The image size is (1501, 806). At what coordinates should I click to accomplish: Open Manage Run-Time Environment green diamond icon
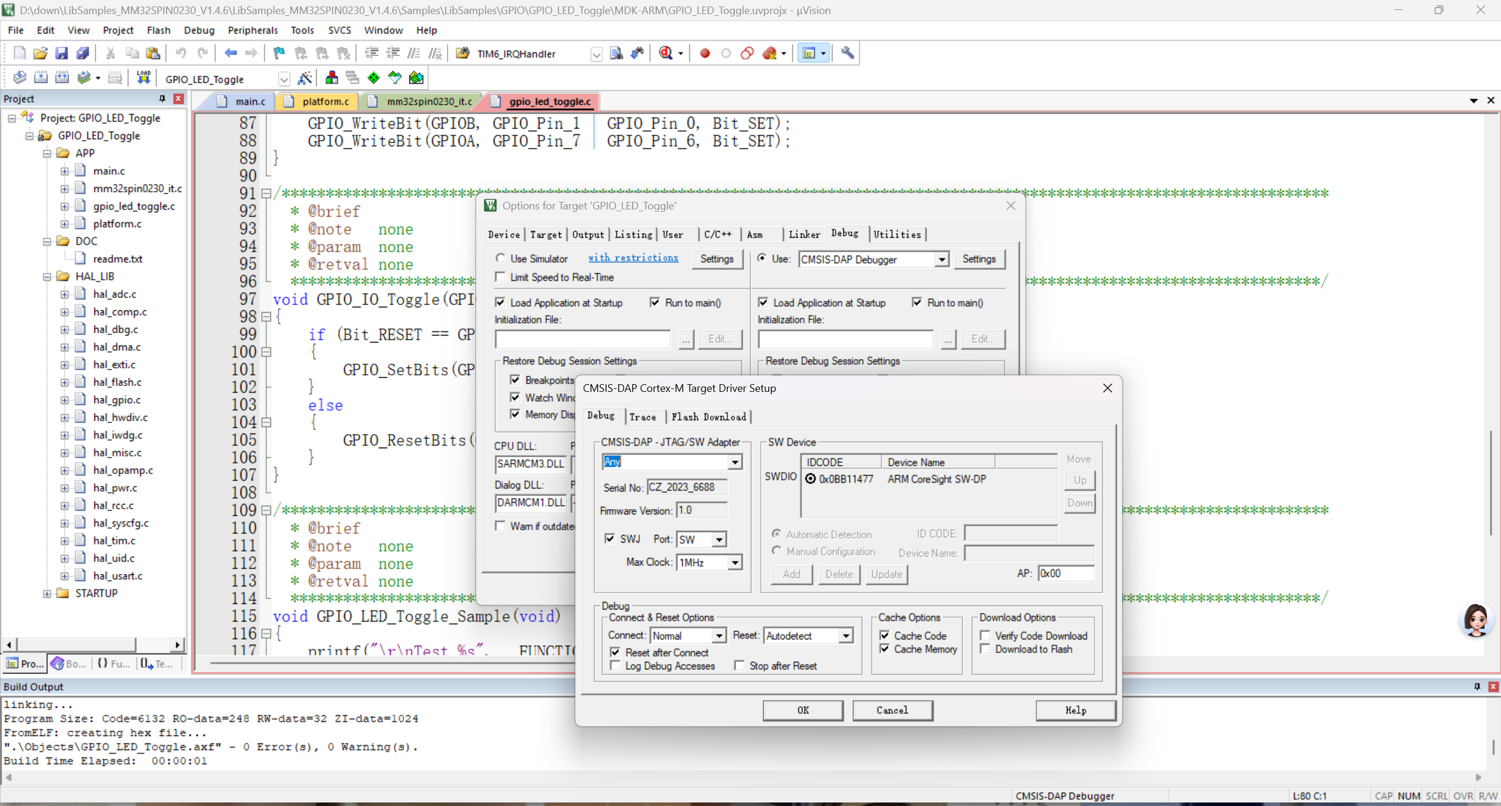(374, 78)
